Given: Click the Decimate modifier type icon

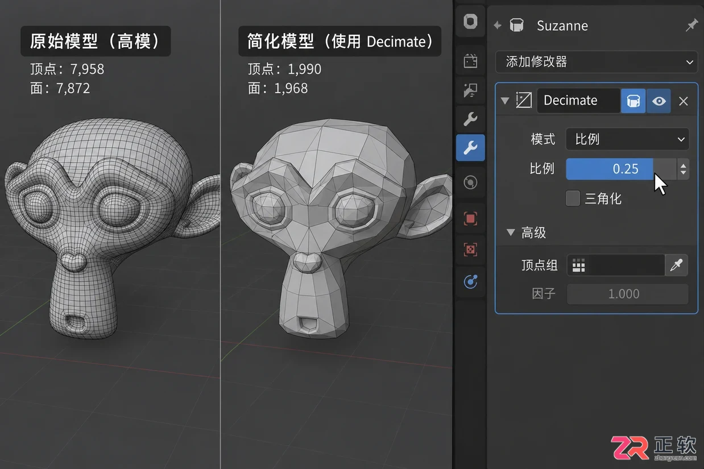Looking at the screenshot, I should coord(524,101).
